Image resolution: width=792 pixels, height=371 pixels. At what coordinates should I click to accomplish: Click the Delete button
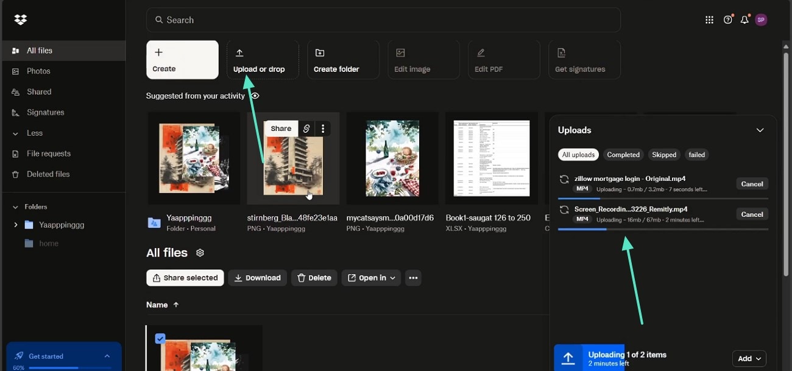tap(314, 278)
